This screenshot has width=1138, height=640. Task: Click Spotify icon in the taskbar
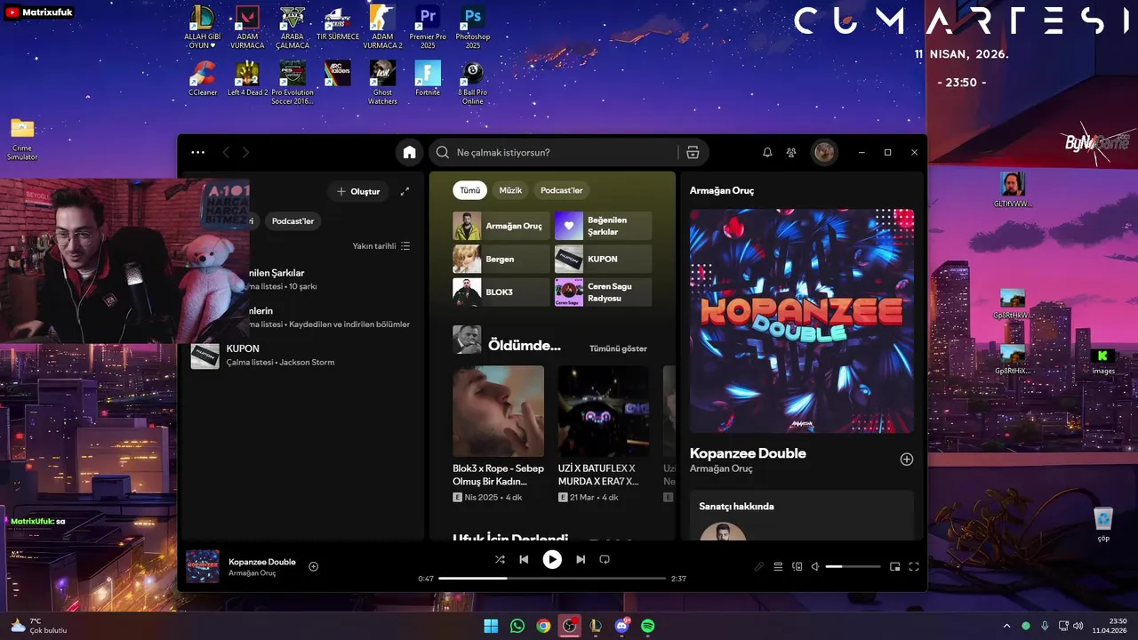coord(648,626)
